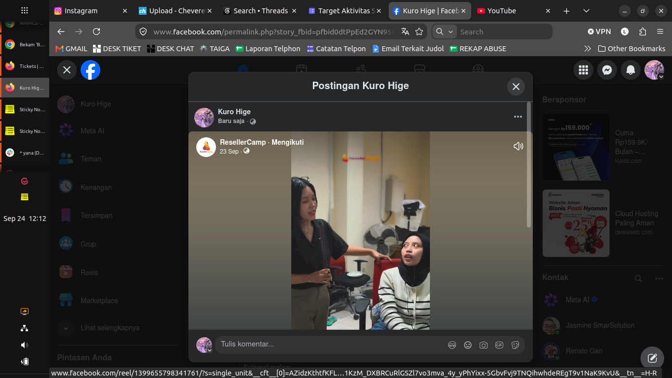The image size is (672, 378).
Task: Attach a photo using camera icon
Action: pos(484,345)
